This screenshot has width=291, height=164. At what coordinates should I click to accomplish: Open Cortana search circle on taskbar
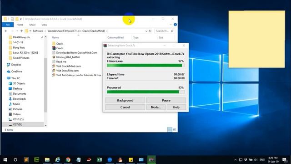[x=15, y=160]
